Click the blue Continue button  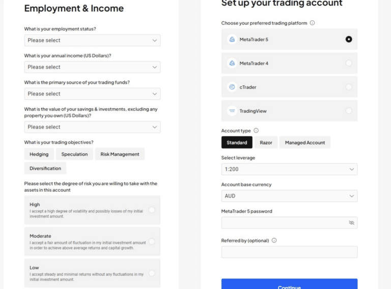[289, 284]
